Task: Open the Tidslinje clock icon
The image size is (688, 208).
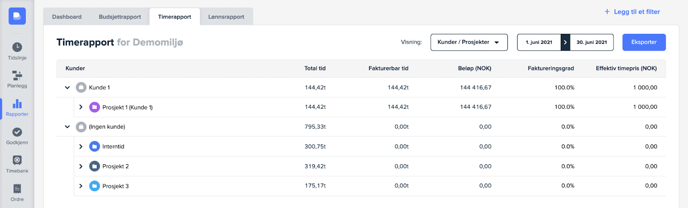Action: [17, 47]
